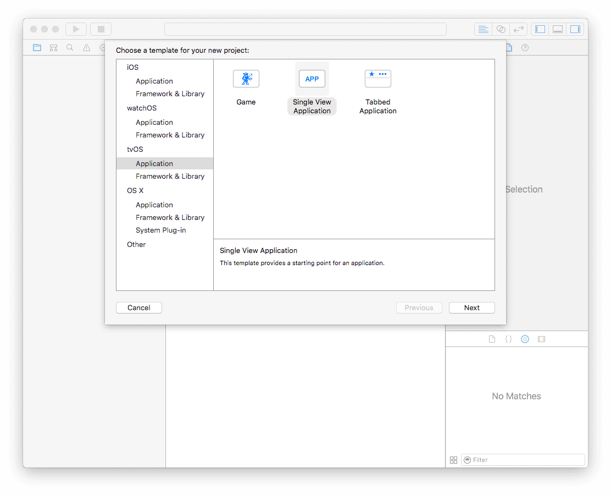Proceed with the Next button

coord(472,308)
